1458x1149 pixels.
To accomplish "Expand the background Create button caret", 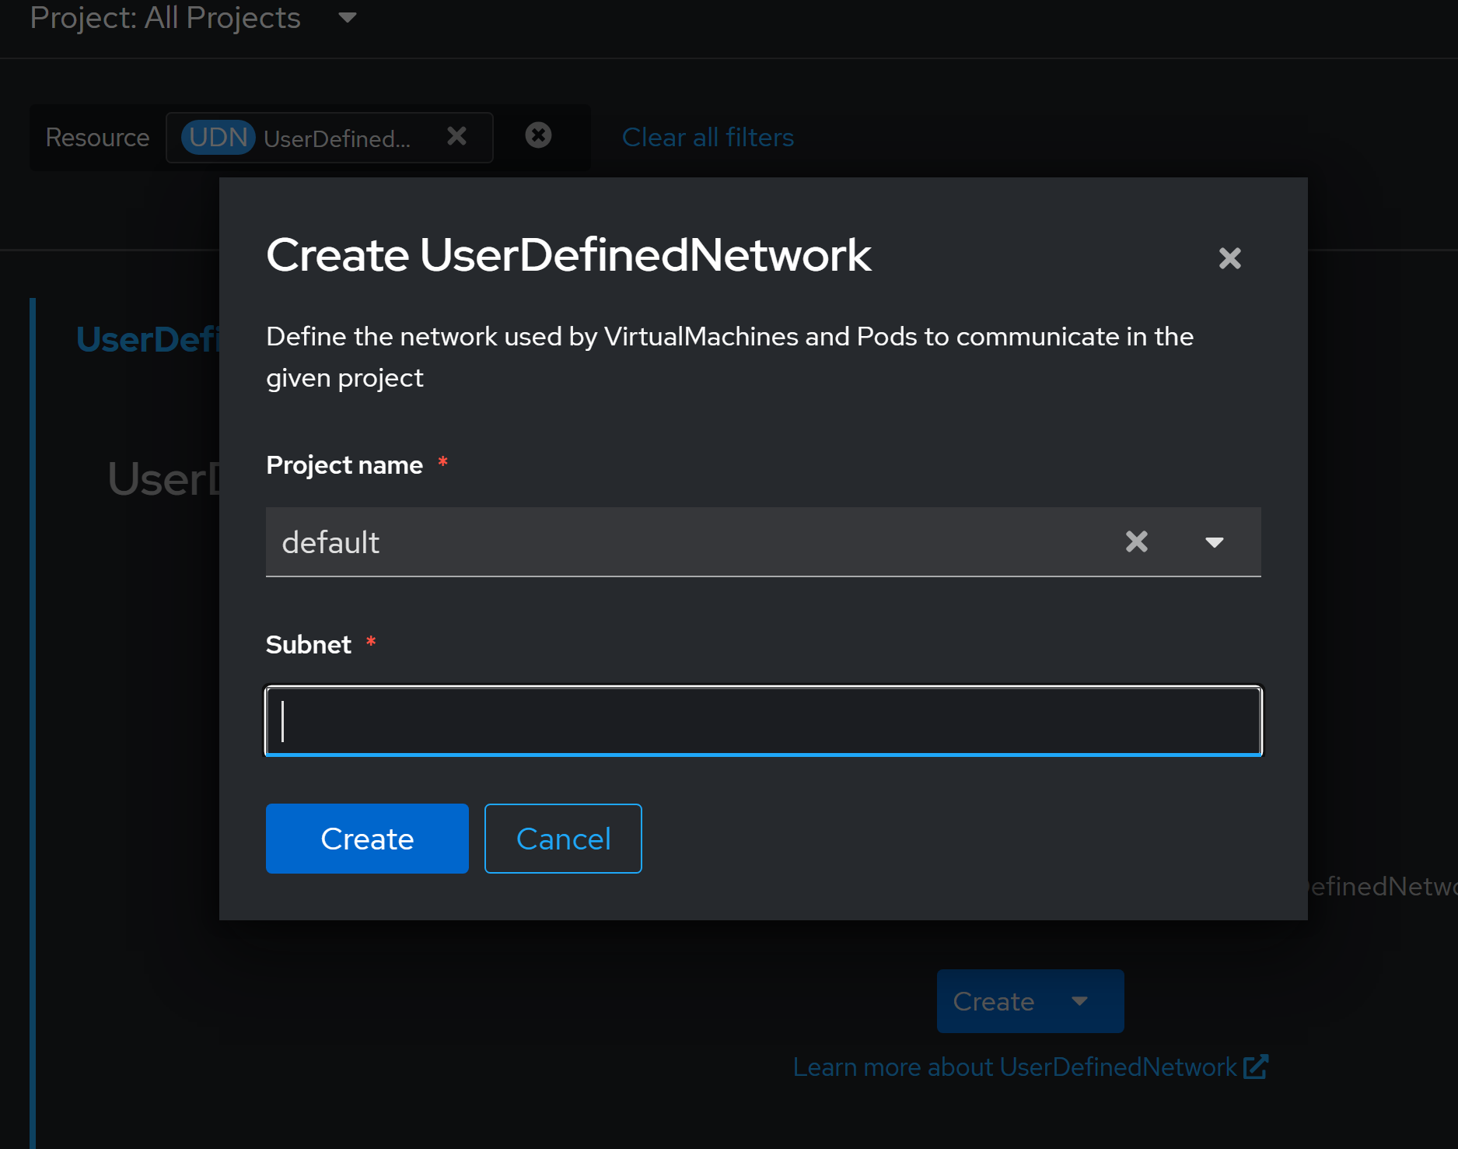I will [1079, 1001].
